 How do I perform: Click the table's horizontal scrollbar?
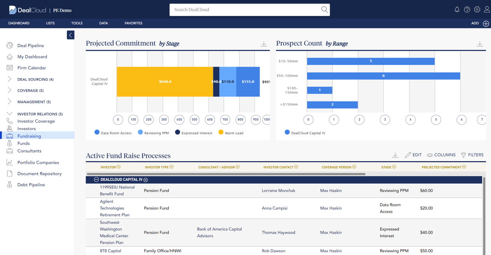(x=226, y=174)
